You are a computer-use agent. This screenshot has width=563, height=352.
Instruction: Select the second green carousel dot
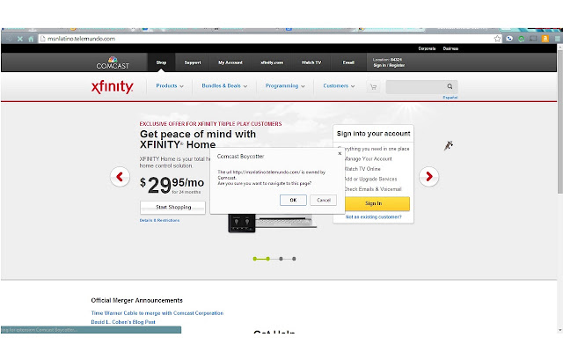point(267,259)
